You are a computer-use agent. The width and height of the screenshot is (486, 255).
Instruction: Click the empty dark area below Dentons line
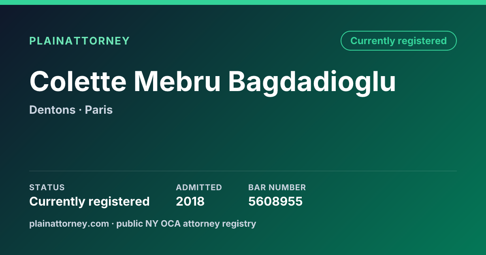coord(243,142)
